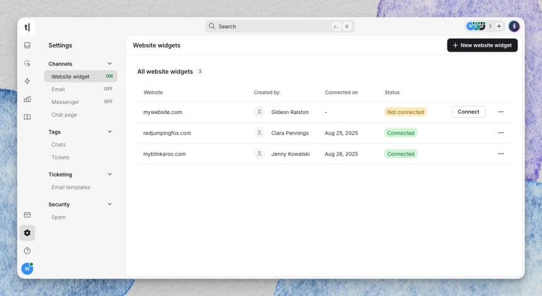This screenshot has width=542, height=296.
Task: Click the redjumpingfox.com cell
Action: click(x=167, y=133)
